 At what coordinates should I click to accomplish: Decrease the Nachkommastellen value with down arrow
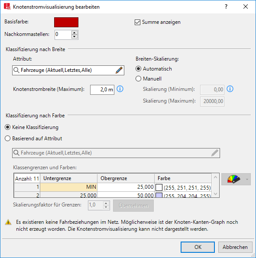75,36
